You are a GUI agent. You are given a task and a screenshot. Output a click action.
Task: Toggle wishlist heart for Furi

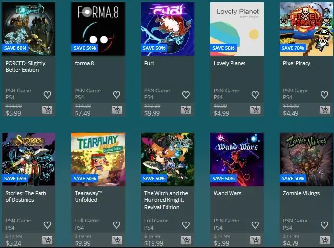pyautogui.click(x=186, y=95)
